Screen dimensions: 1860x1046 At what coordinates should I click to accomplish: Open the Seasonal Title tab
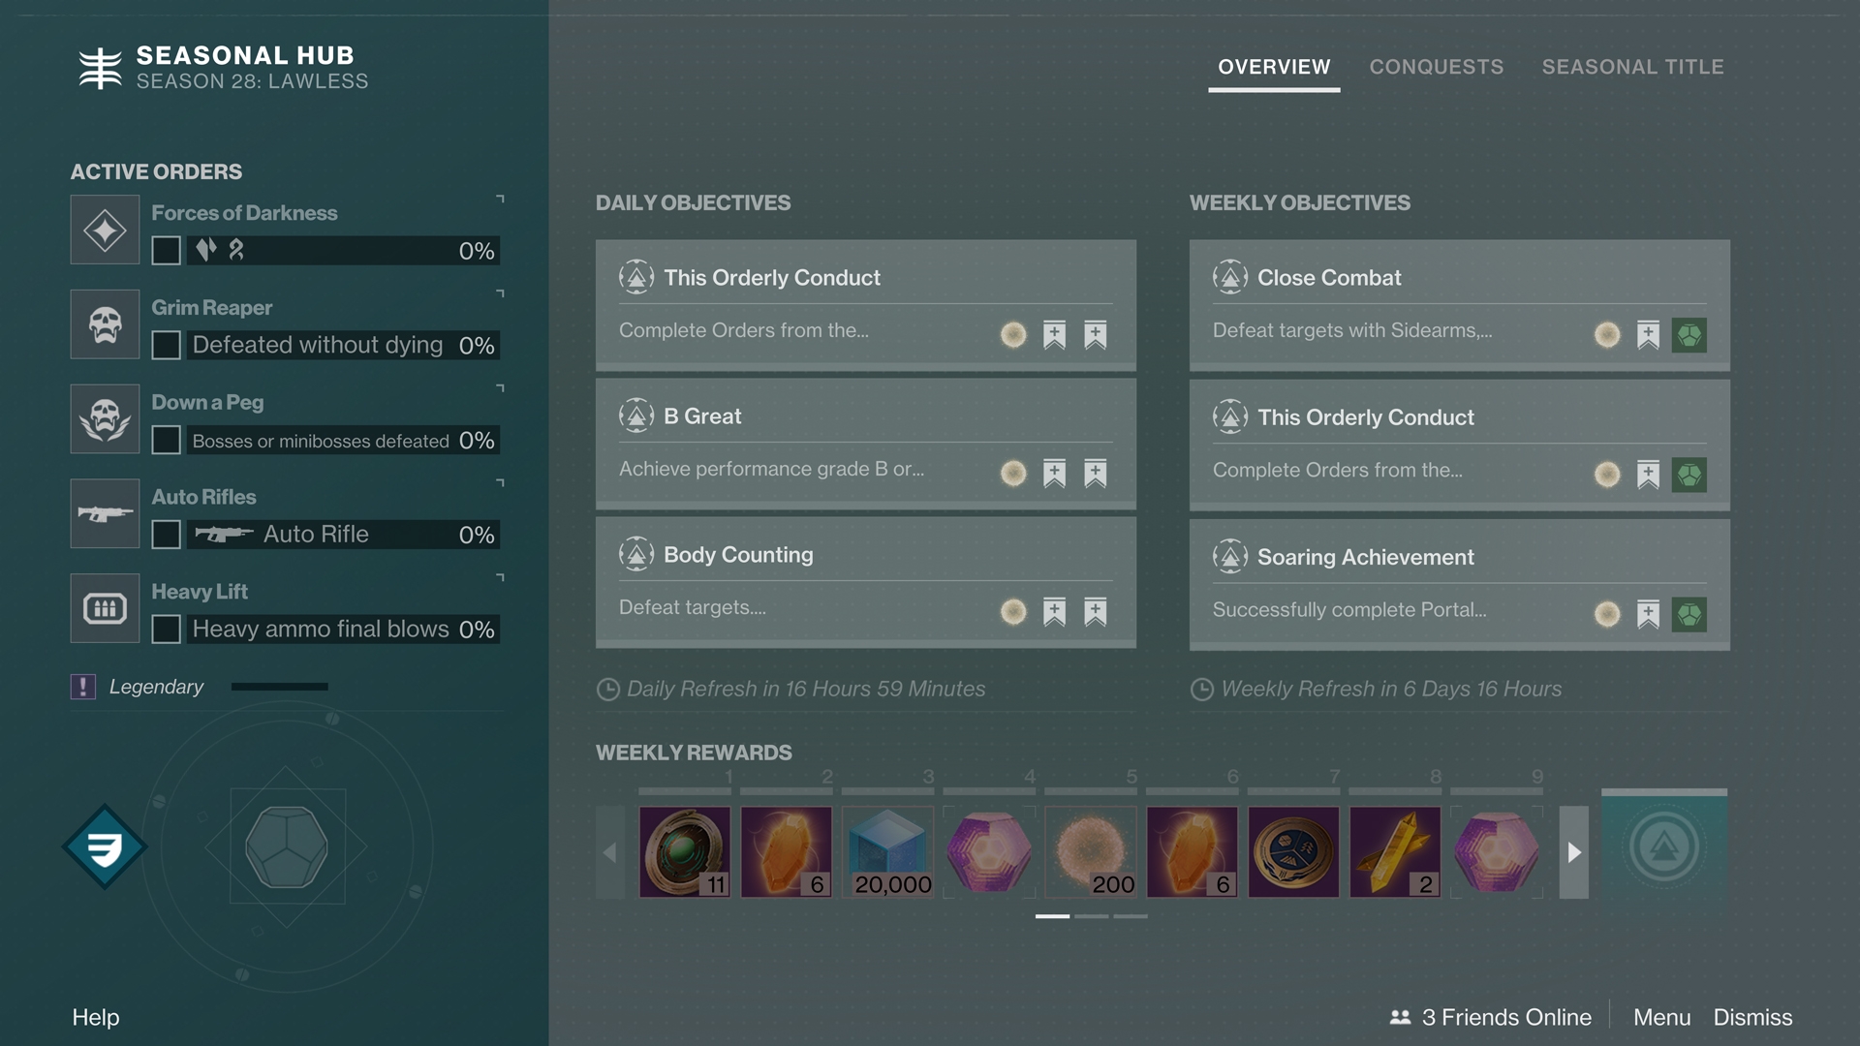coord(1632,67)
